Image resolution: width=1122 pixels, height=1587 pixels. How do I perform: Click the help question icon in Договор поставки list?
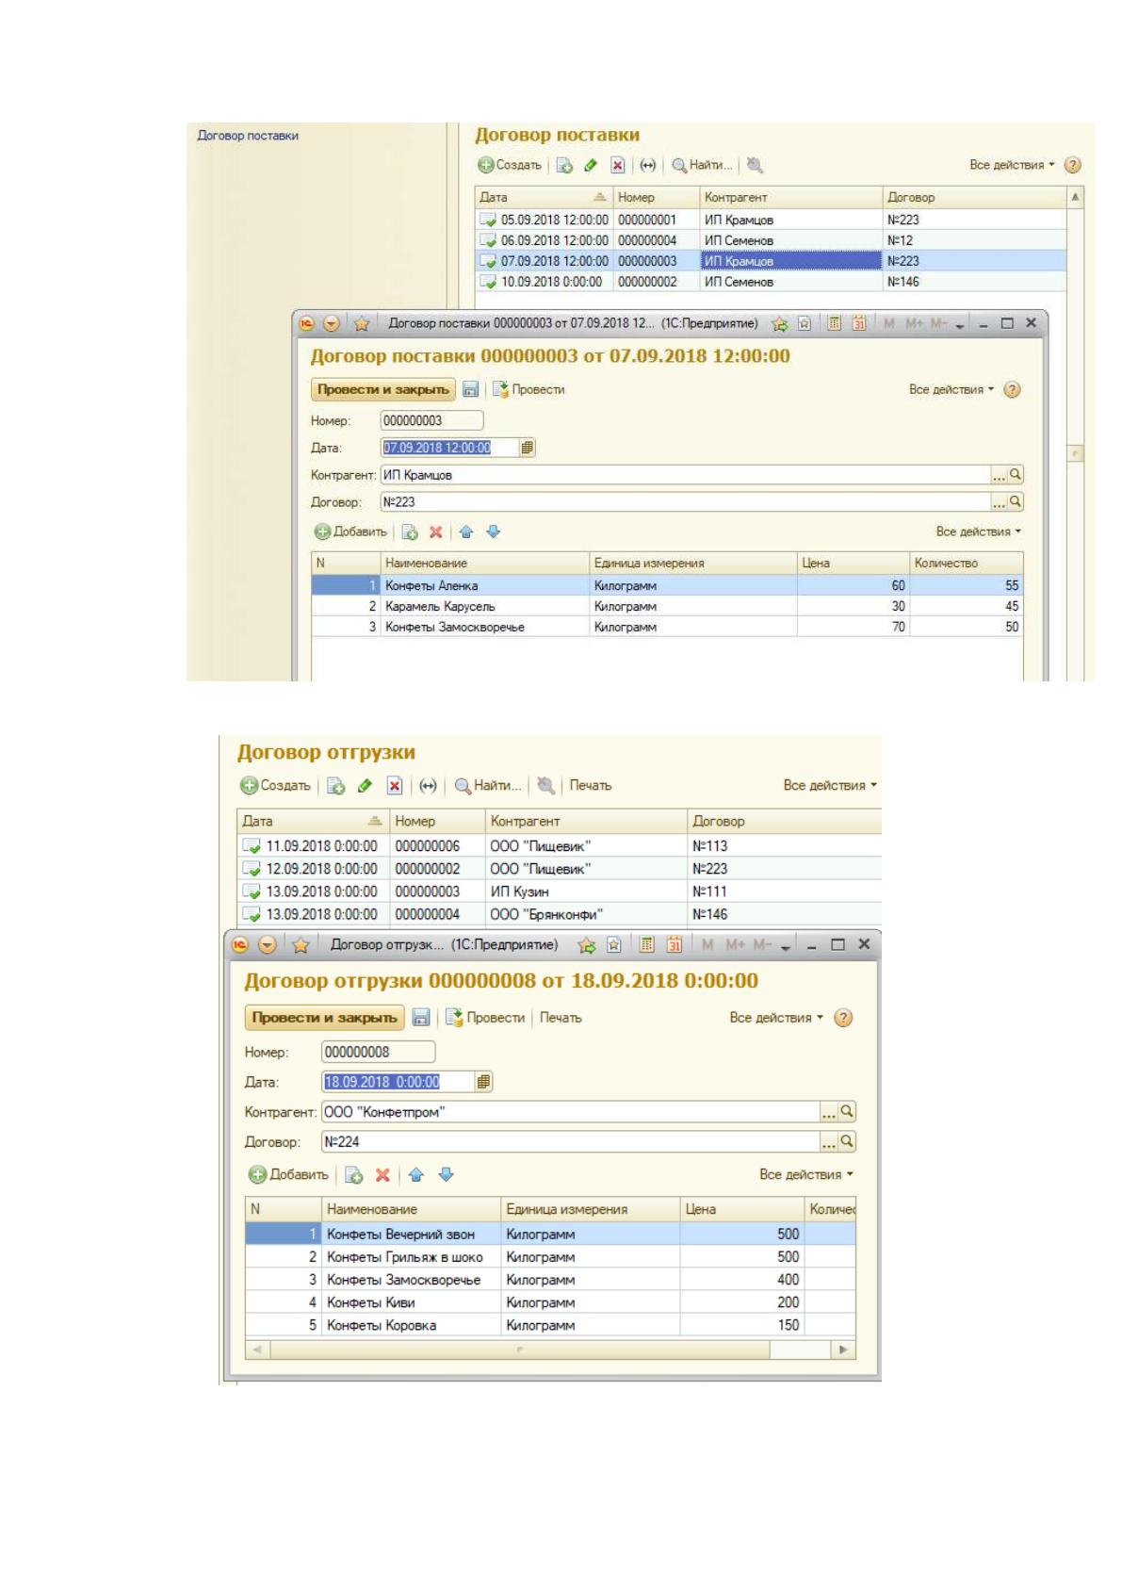(x=1072, y=165)
